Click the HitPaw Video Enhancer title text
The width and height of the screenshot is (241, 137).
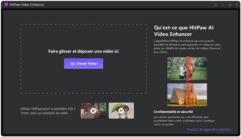click(27, 5)
